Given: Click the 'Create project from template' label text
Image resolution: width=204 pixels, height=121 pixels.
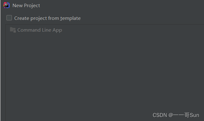Looking at the screenshot, I should click(48, 18).
